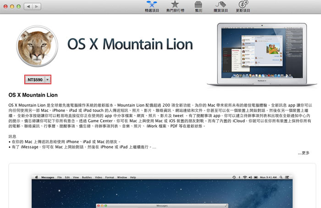Expand the dropdown arrow beside NT$590
This screenshot has width=321, height=208.
pos(48,80)
